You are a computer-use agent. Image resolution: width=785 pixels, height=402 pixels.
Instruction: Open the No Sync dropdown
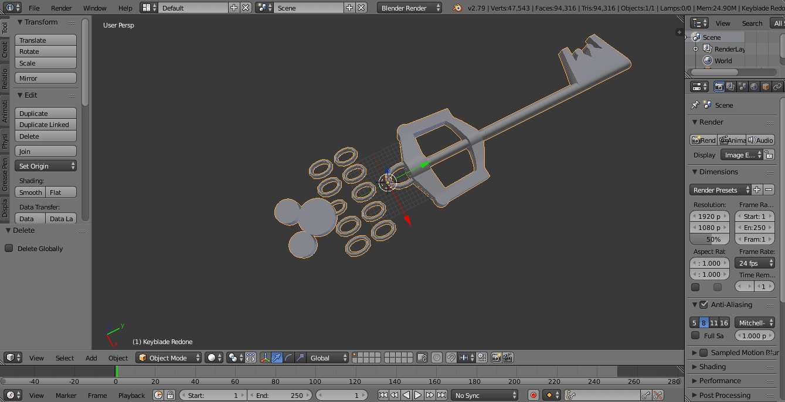coord(484,396)
